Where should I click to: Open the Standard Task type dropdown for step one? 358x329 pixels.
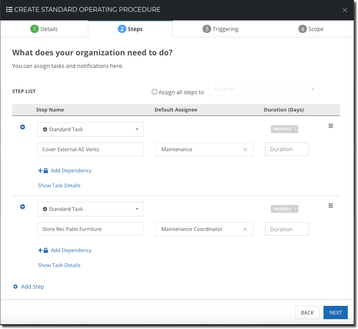[137, 129]
